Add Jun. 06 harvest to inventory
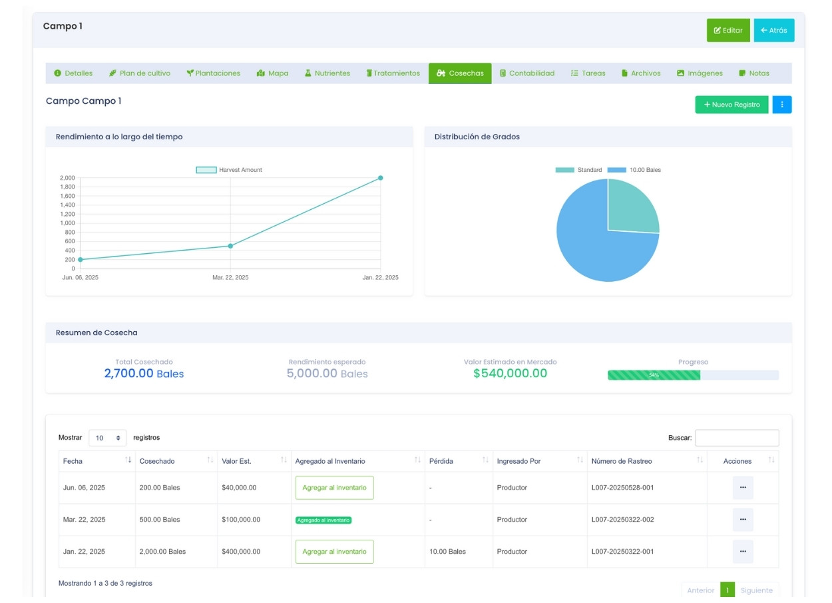This screenshot has width=832, height=603. click(334, 488)
